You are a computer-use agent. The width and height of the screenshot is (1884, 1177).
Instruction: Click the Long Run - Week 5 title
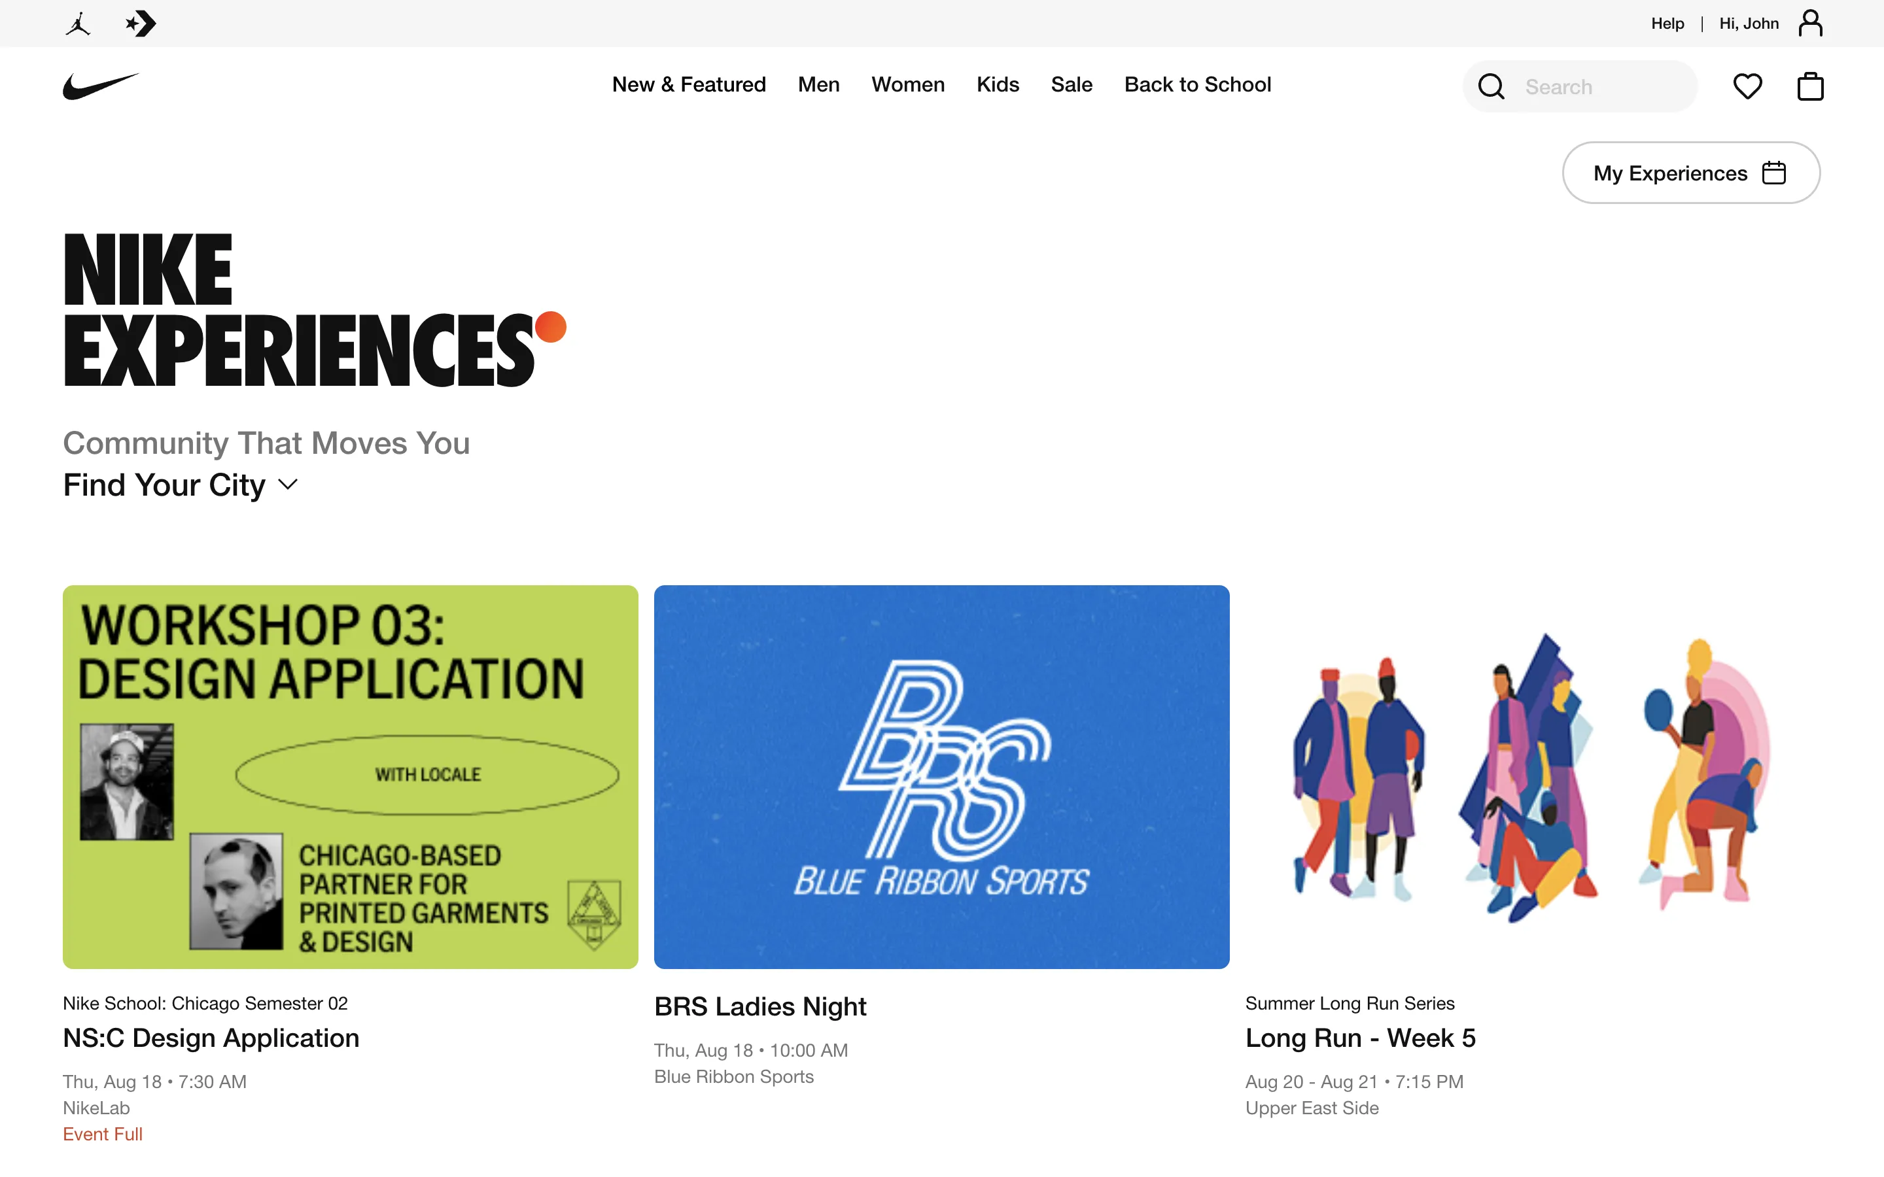pos(1360,1038)
